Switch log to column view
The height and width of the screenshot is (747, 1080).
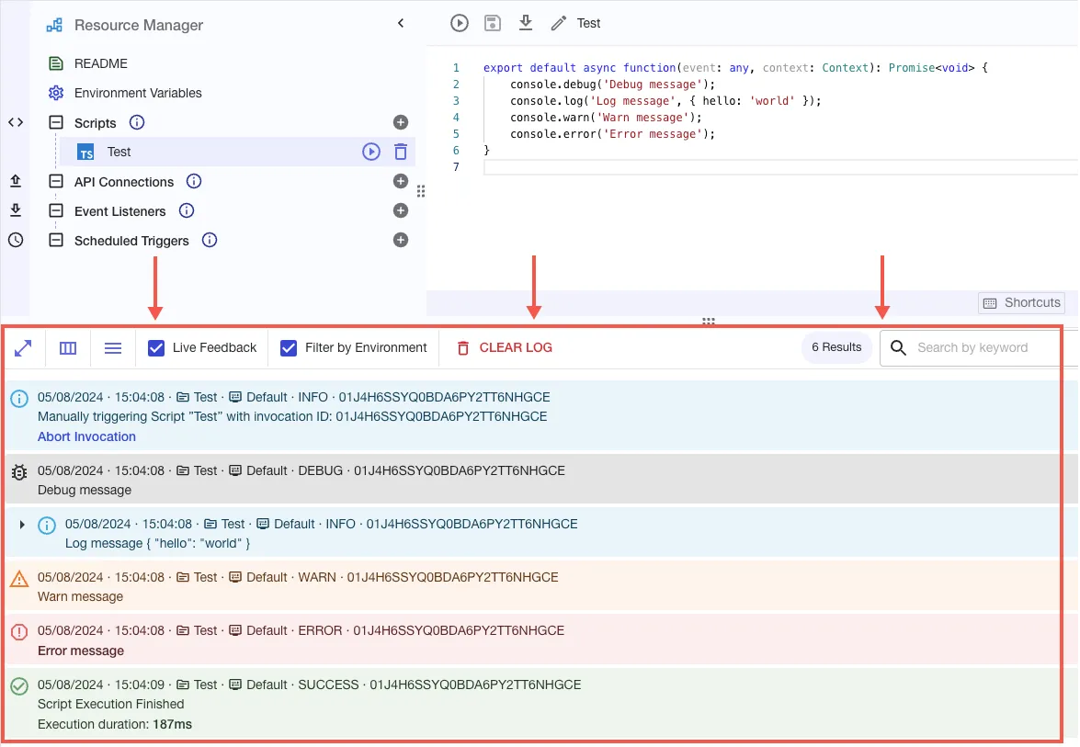coord(68,348)
